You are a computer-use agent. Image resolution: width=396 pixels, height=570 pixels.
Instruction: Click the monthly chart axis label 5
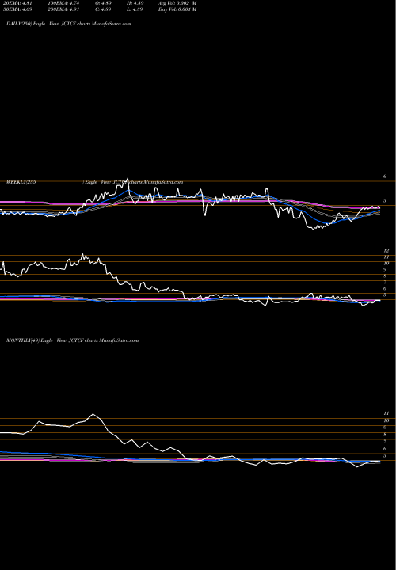(385, 455)
